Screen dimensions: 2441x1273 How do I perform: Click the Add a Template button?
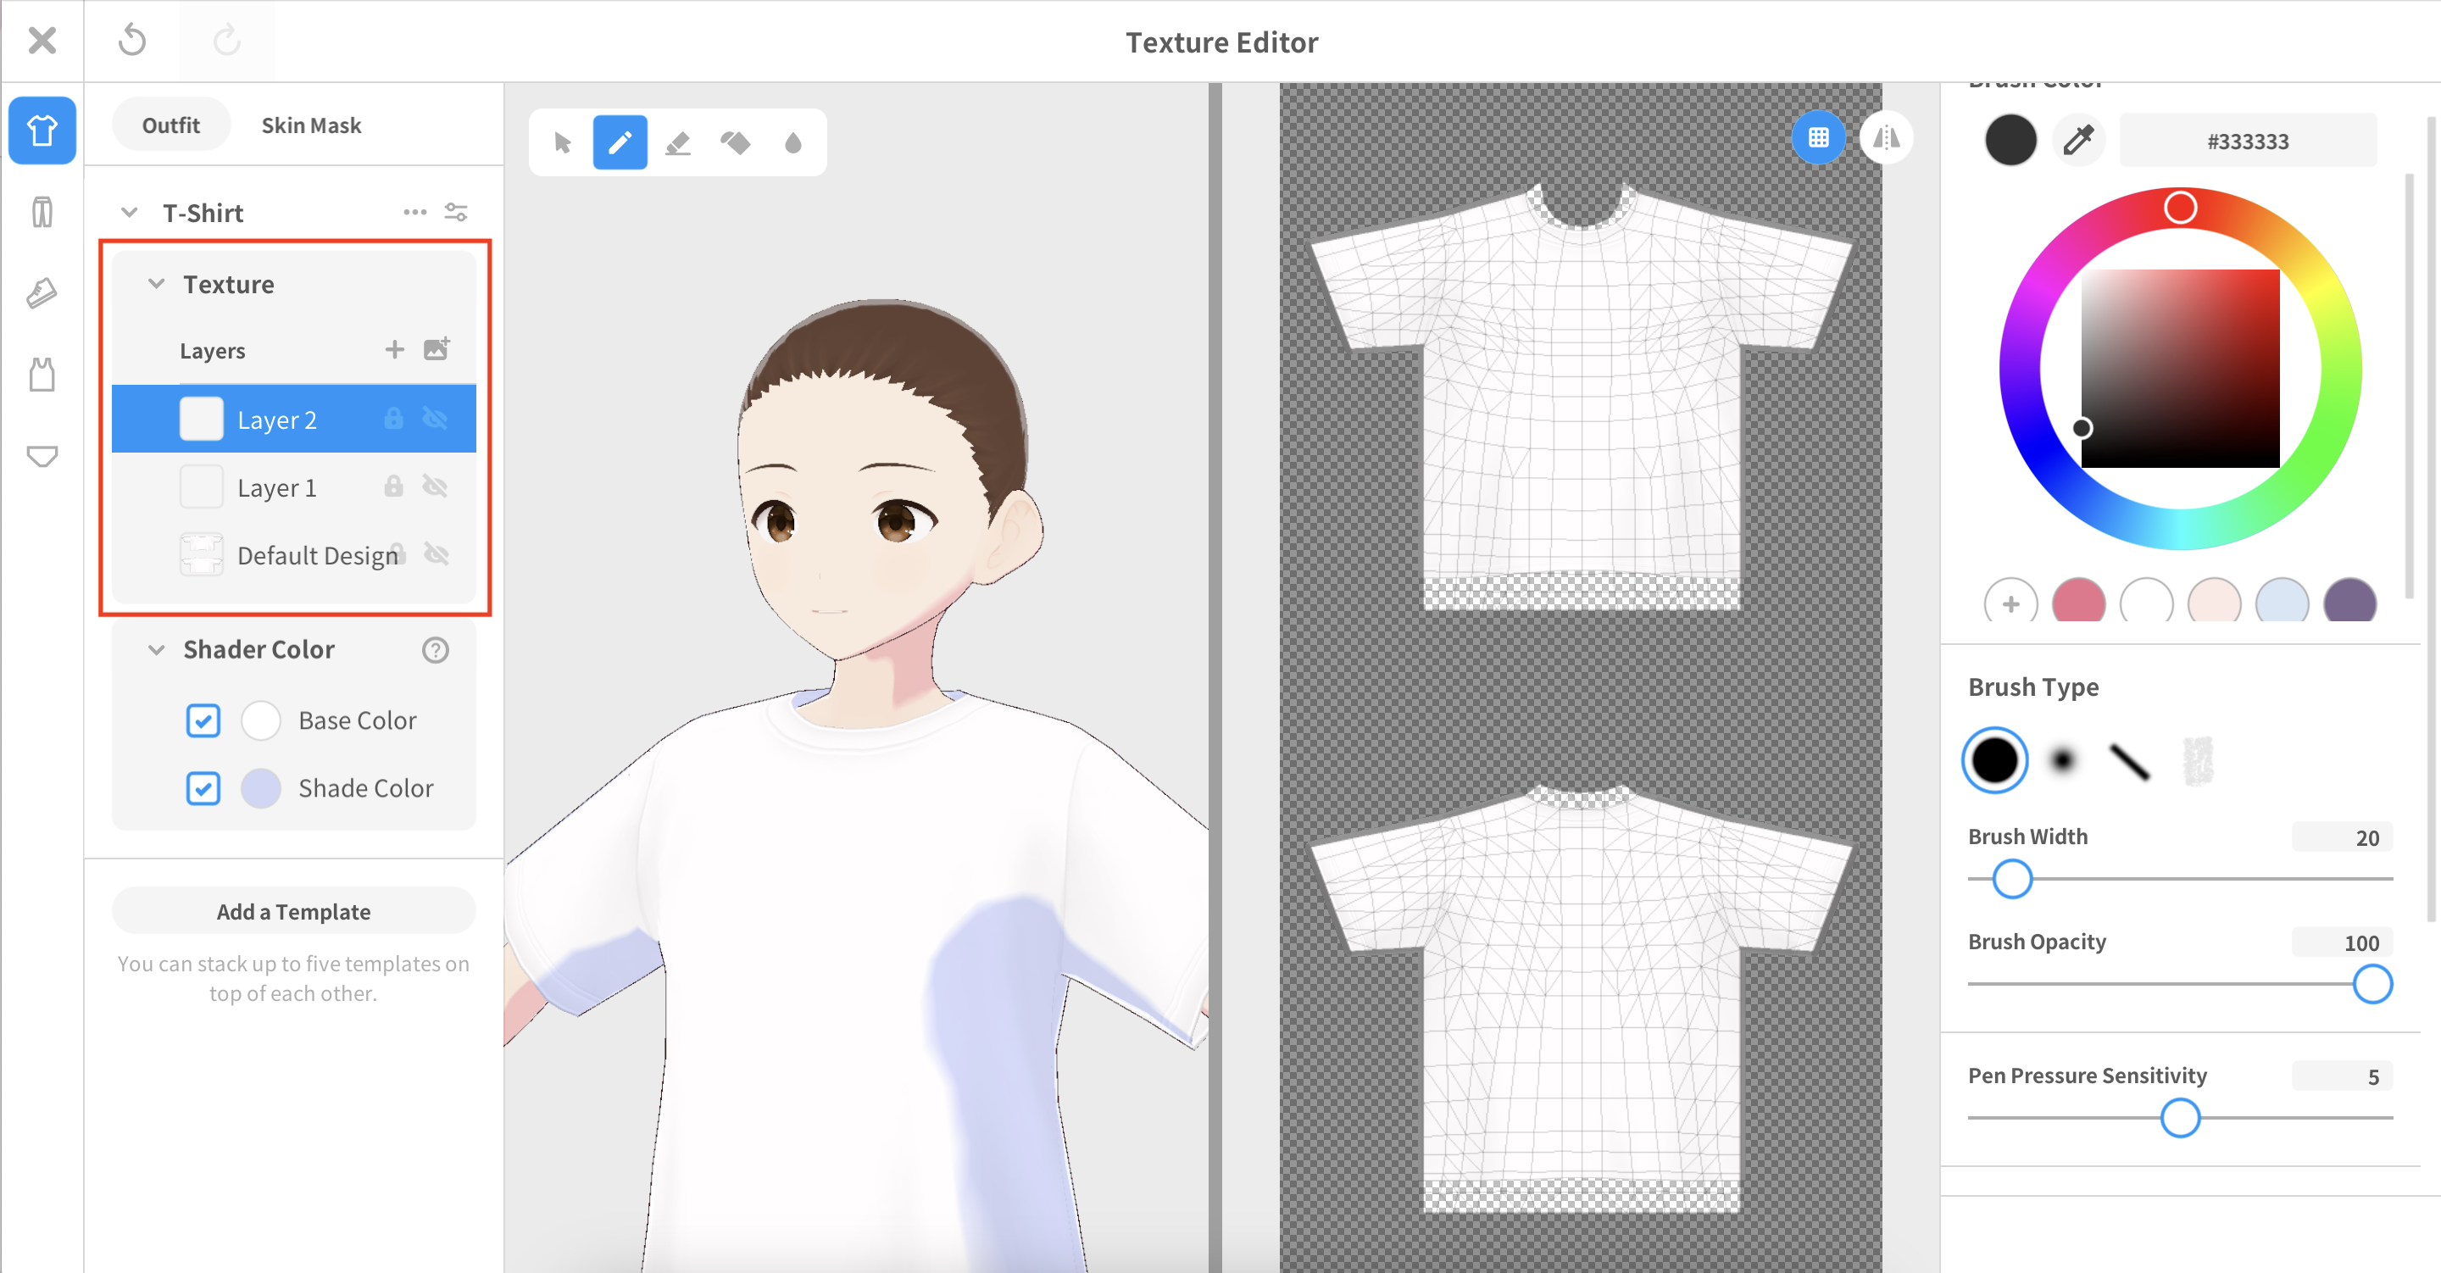pyautogui.click(x=294, y=911)
